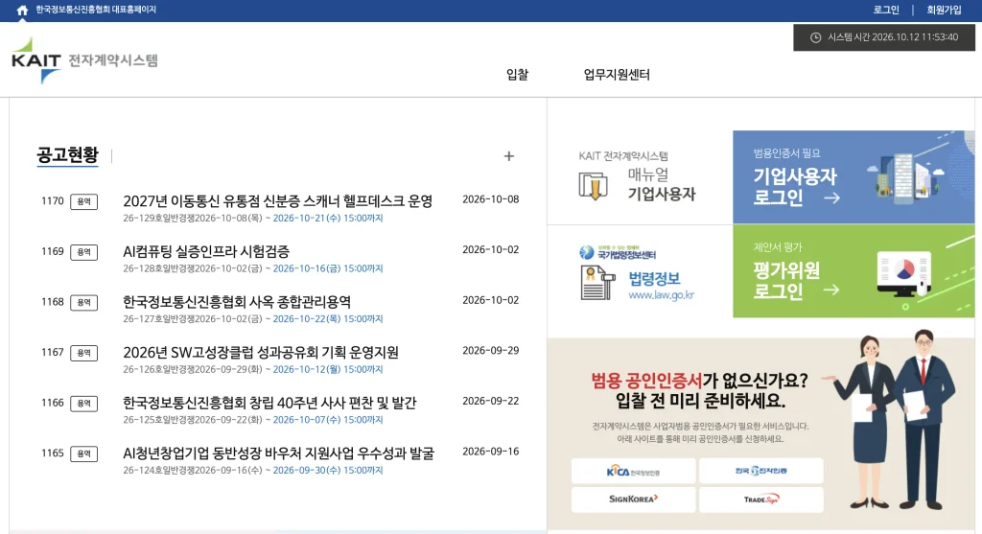
Task: Open the 업무지원센터 menu
Action: click(617, 75)
